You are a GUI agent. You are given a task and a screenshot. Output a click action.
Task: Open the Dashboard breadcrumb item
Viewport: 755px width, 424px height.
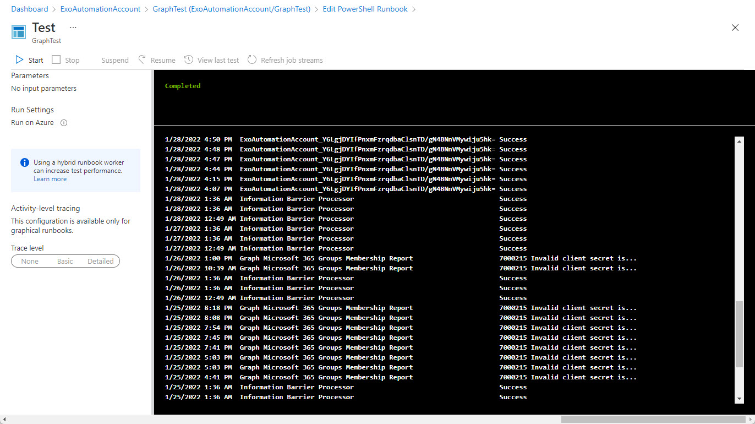click(x=29, y=9)
